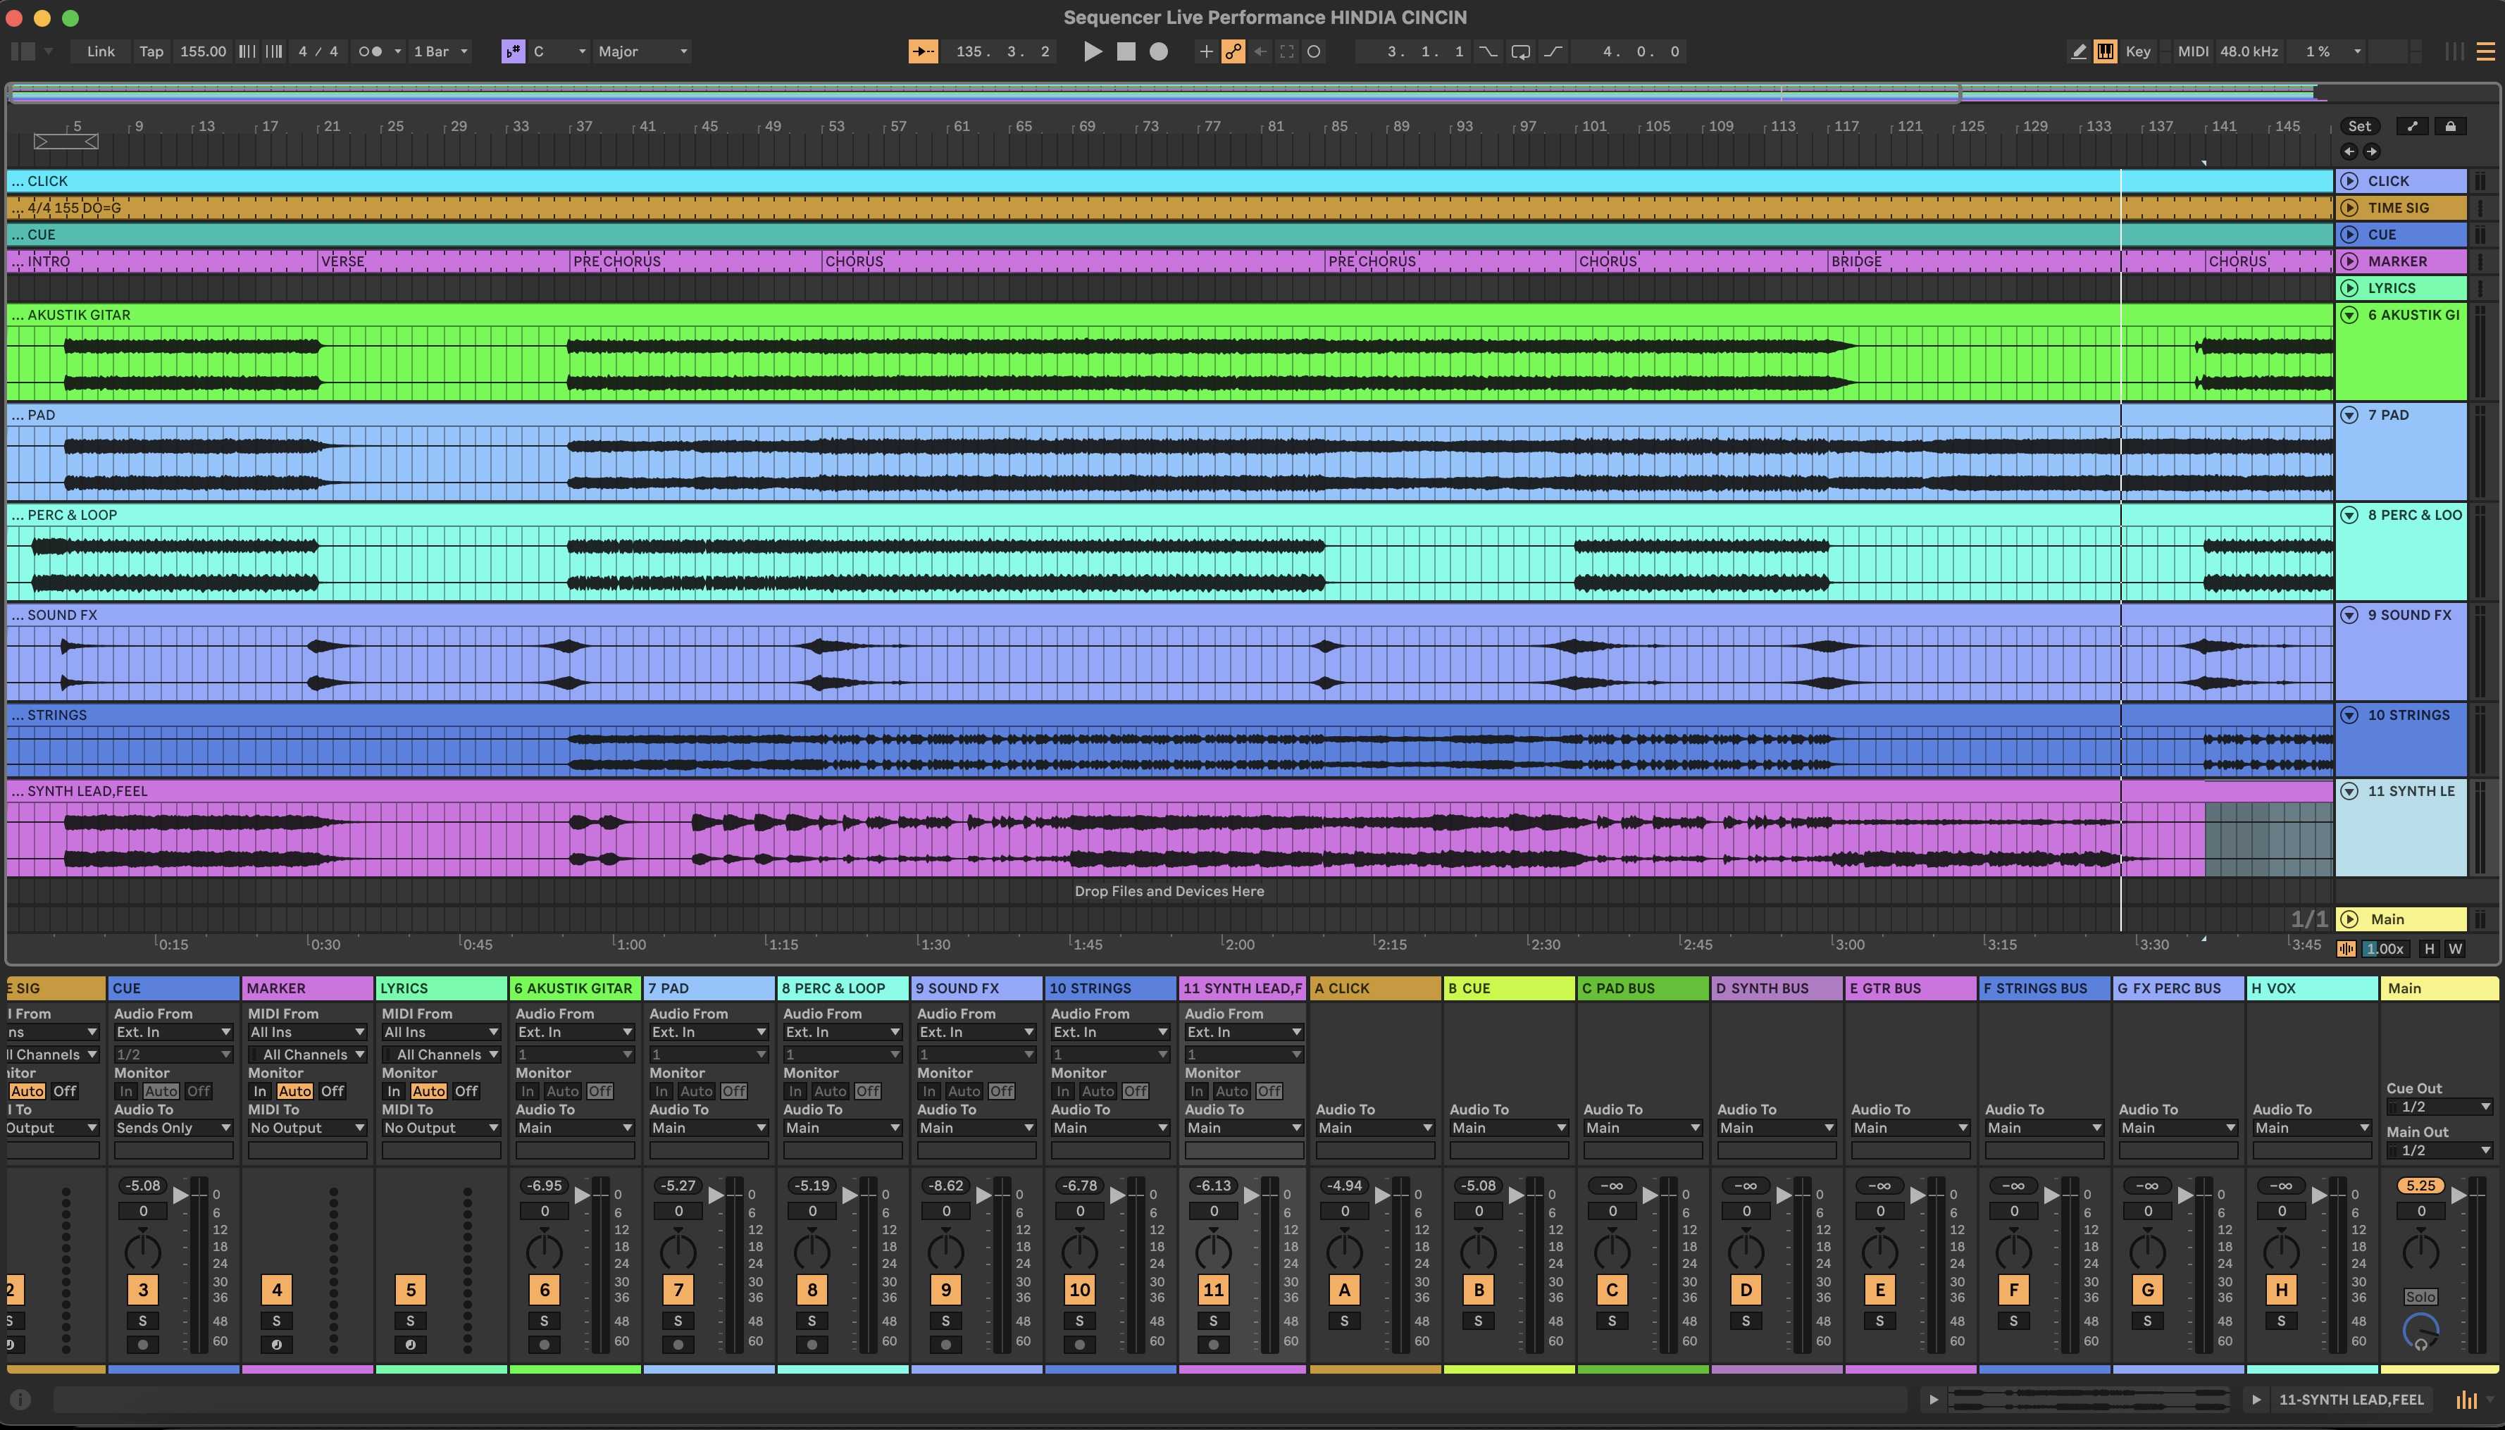Open 6 AKUSTIK GITAR Audio From dropdown
The width and height of the screenshot is (2505, 1430).
574,1032
